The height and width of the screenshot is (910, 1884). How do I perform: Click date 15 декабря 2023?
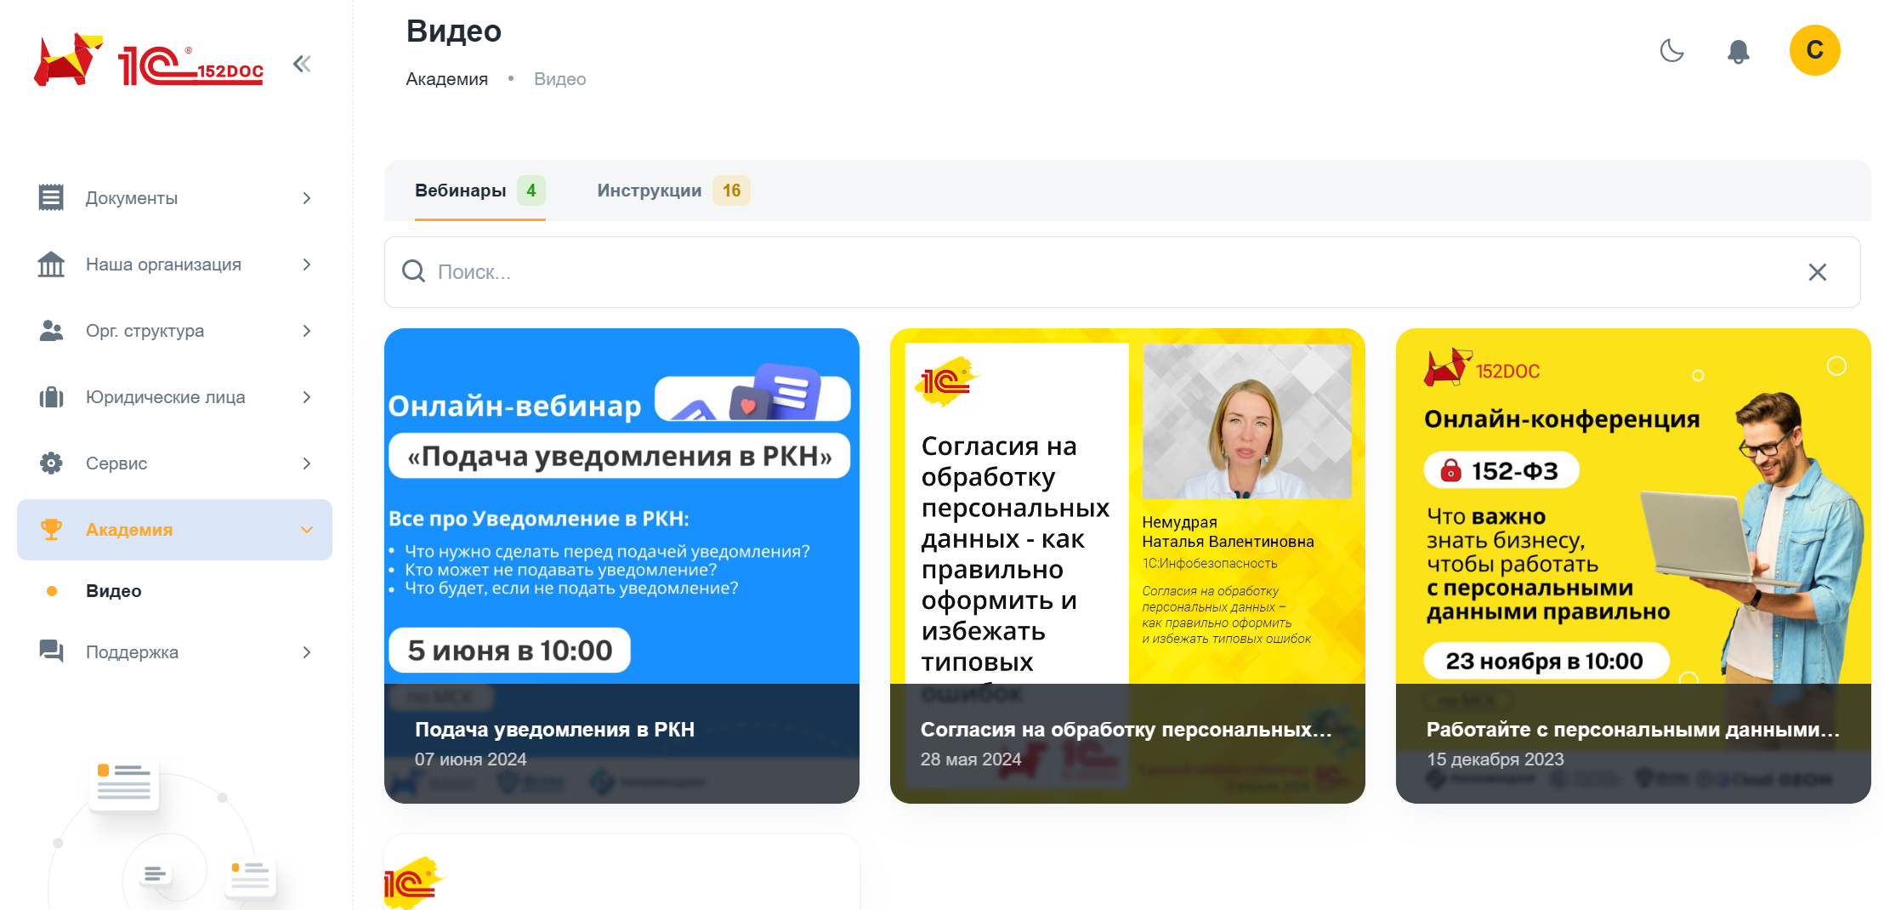point(1495,759)
